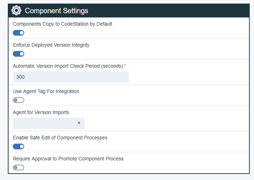254x180 pixels.
Task: Enable Use Agent Tag For Integration toggle
Action: click(x=18, y=100)
